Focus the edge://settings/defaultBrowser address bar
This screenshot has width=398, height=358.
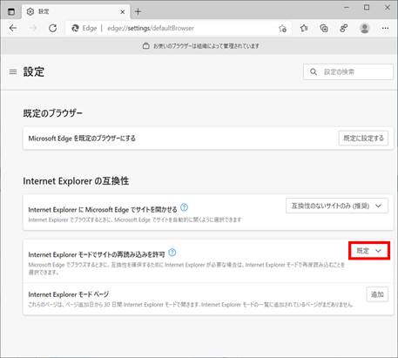click(x=179, y=28)
